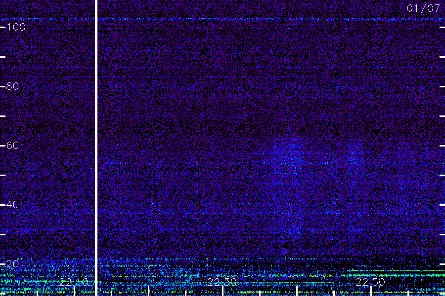Click the 22:50 time label
The width and height of the screenshot is (445, 296).
point(370,282)
